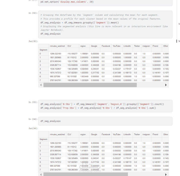
Task: Click Google value 0.217742 in Out[34] table
Action: (95, 162)
